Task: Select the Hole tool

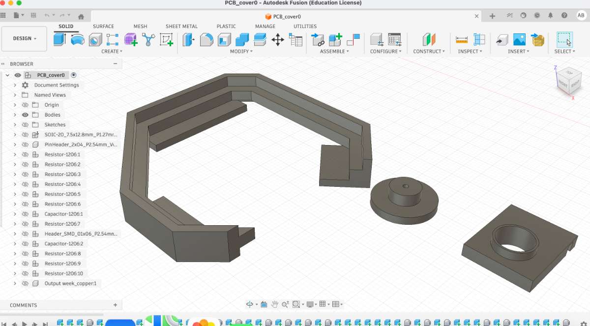Action: pos(95,40)
